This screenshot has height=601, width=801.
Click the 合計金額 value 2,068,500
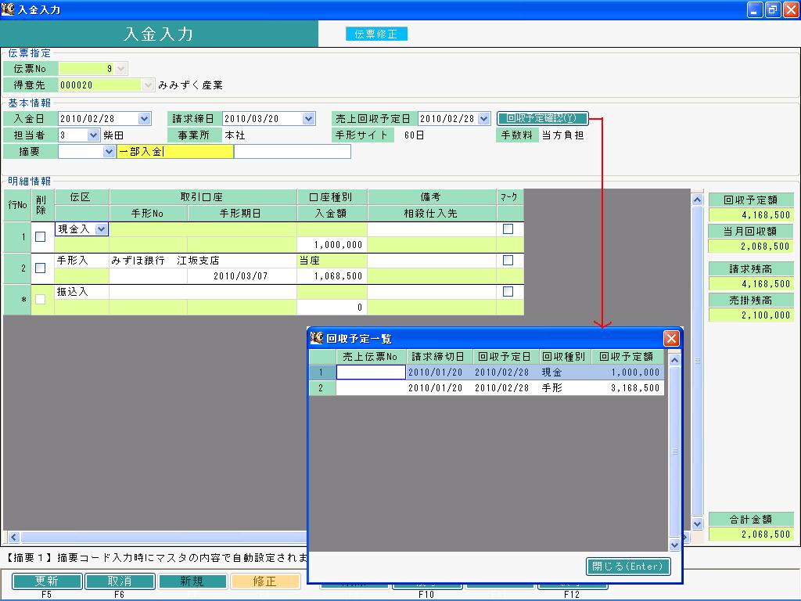coord(751,534)
